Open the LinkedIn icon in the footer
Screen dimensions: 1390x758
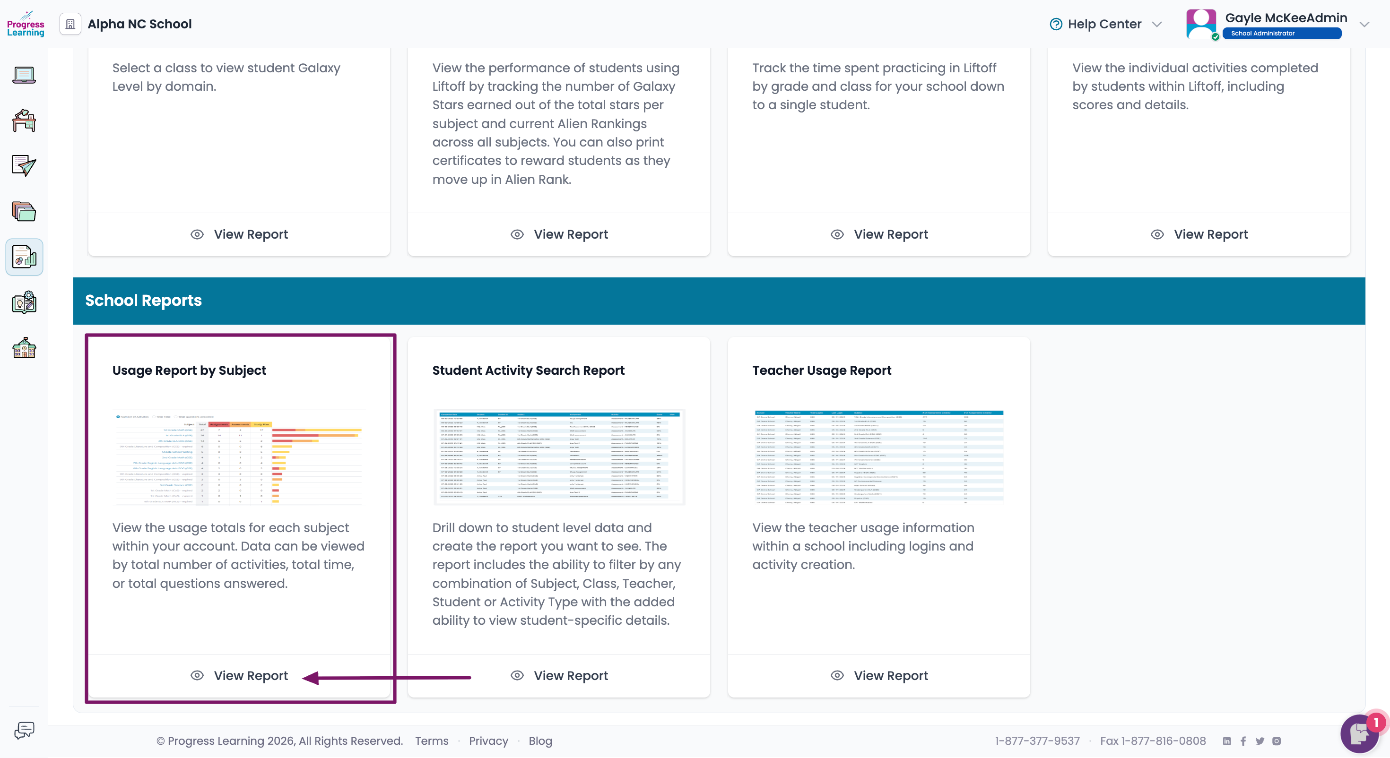[x=1226, y=741]
